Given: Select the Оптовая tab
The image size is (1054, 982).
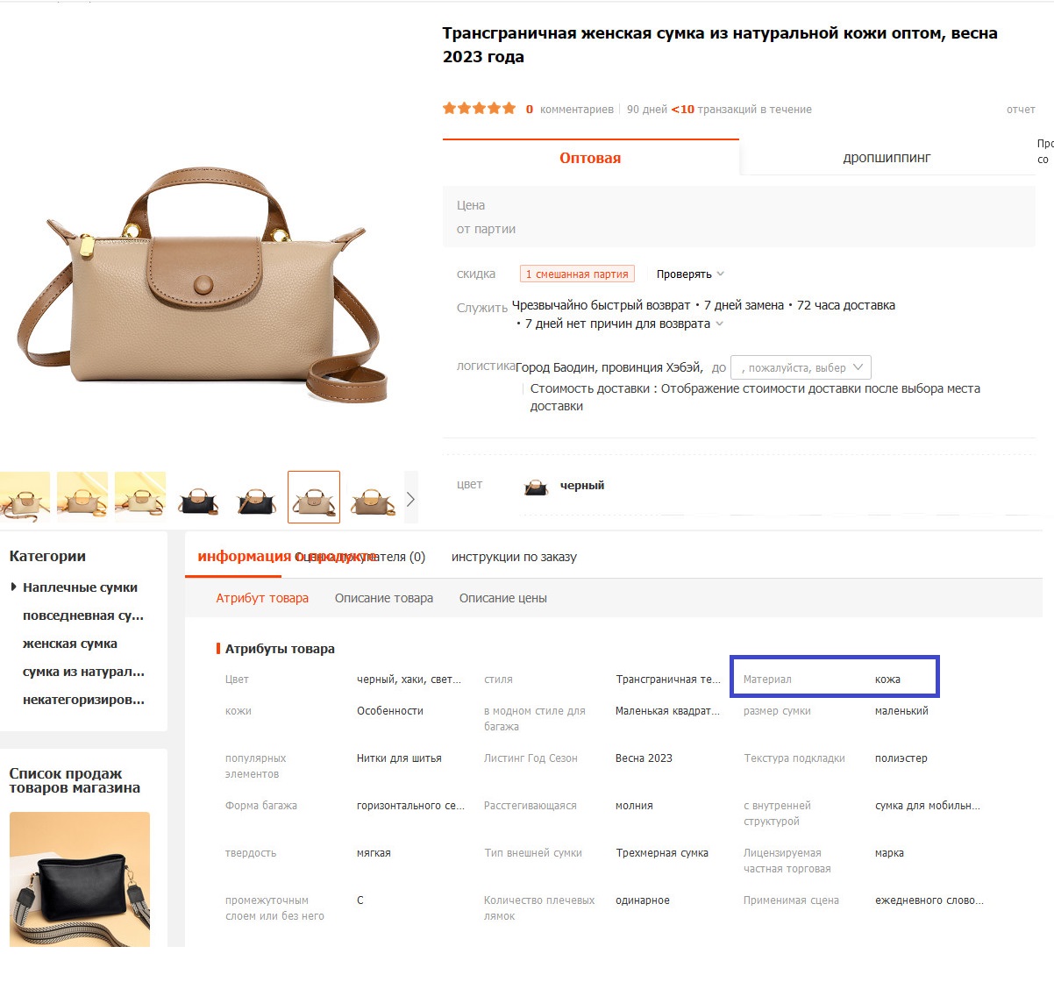Looking at the screenshot, I should click(590, 158).
